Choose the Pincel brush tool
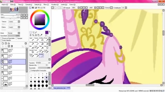This screenshot has height=92, width=165. point(46,39)
